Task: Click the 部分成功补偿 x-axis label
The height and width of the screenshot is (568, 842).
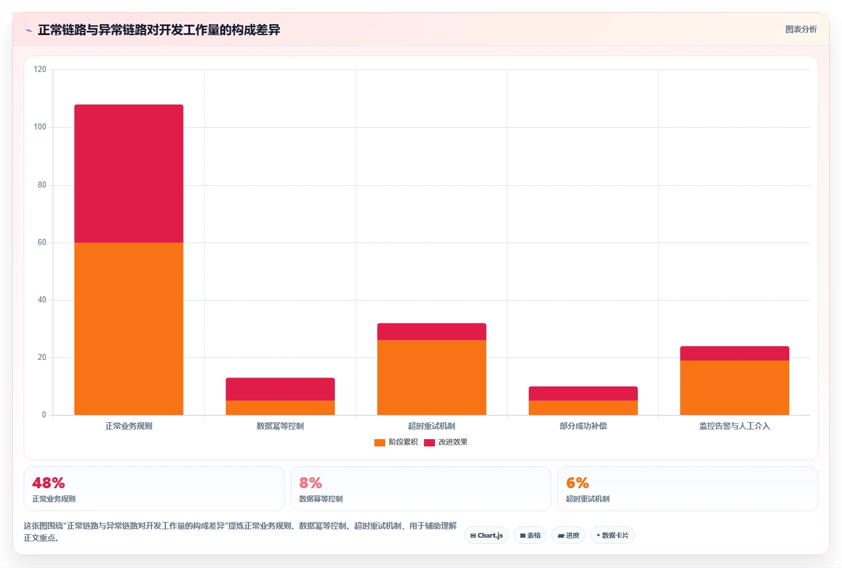Action: pyautogui.click(x=583, y=426)
